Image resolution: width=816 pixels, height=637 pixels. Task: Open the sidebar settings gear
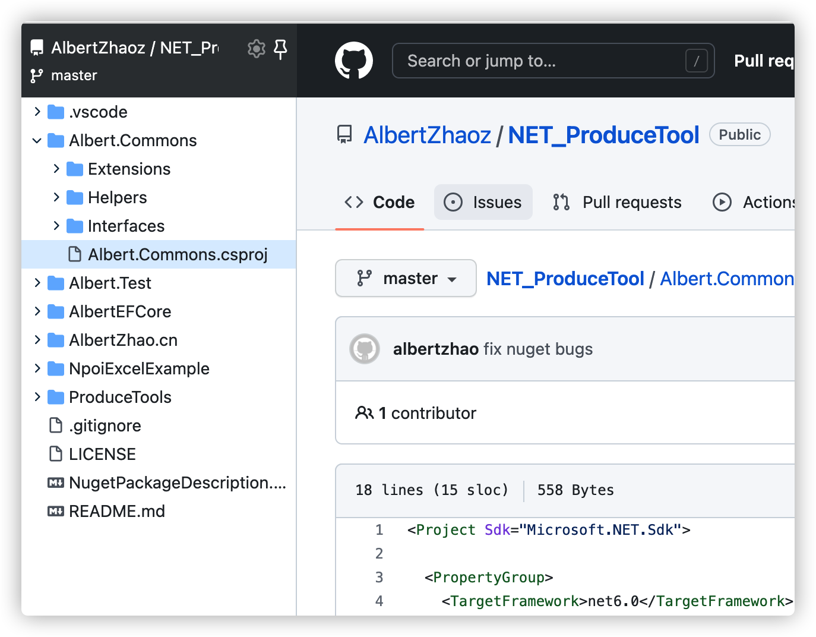[257, 49]
